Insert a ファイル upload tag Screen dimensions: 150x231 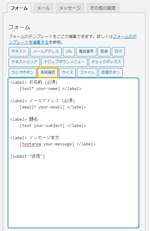(x=87, y=73)
